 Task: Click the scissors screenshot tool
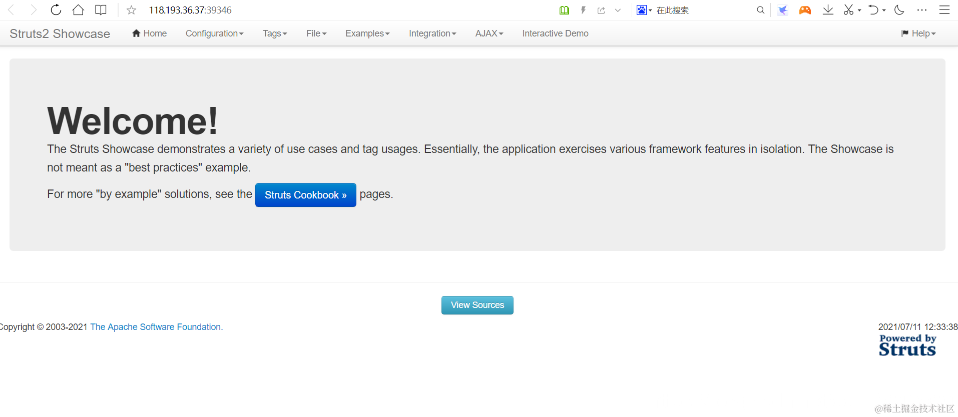[x=848, y=10]
